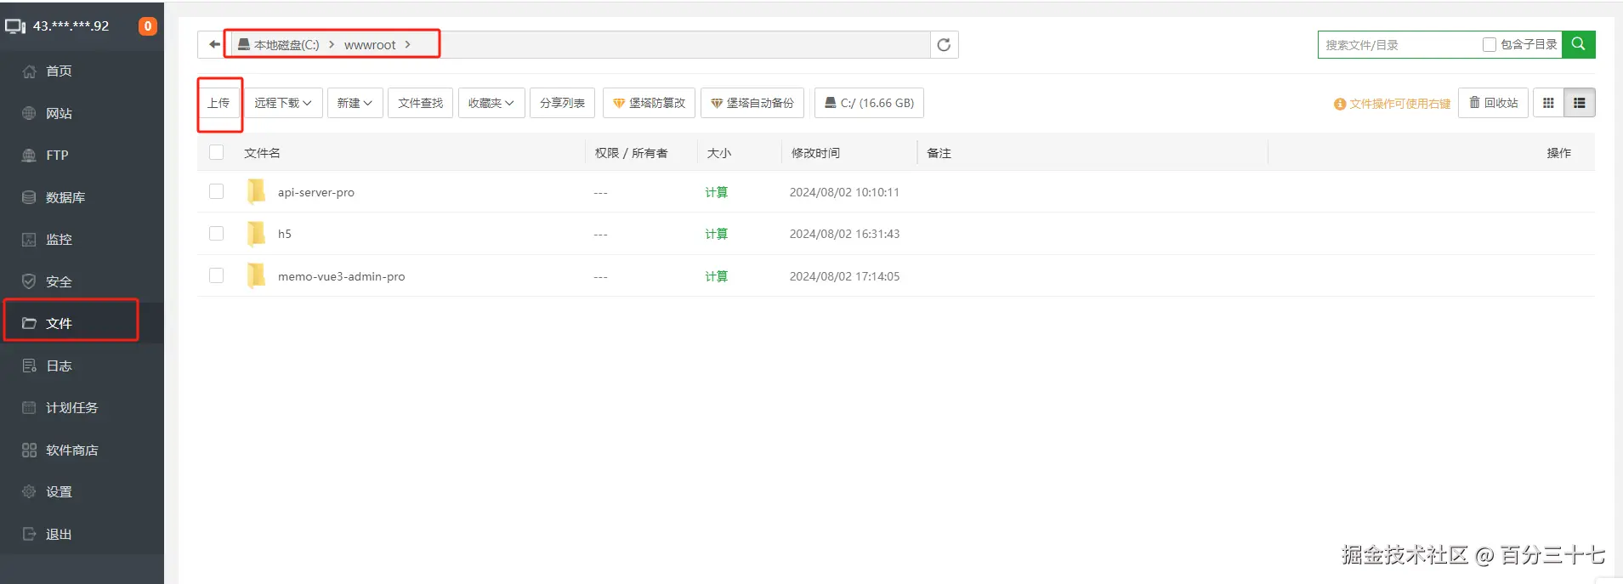
Task: Click wwwroot in the path breadcrumb
Action: click(x=370, y=45)
